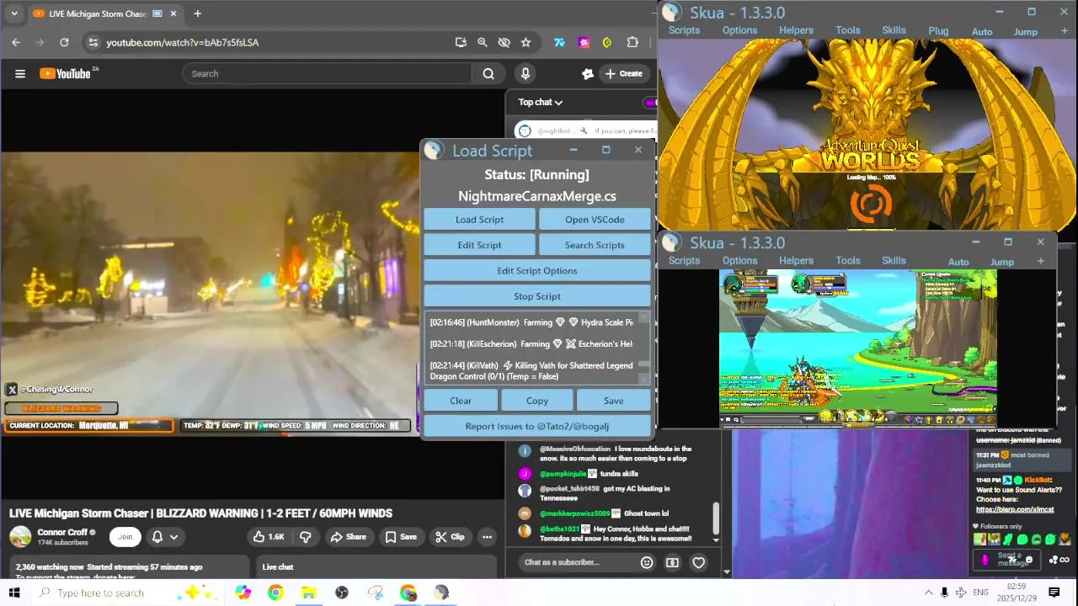Click Jump in lower Skua window

pyautogui.click(x=1002, y=262)
